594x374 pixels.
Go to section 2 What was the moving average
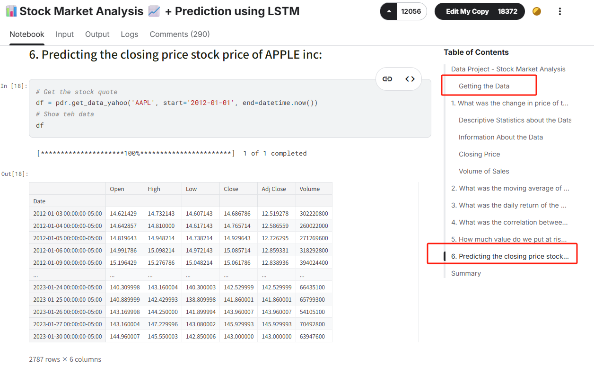pyautogui.click(x=510, y=188)
